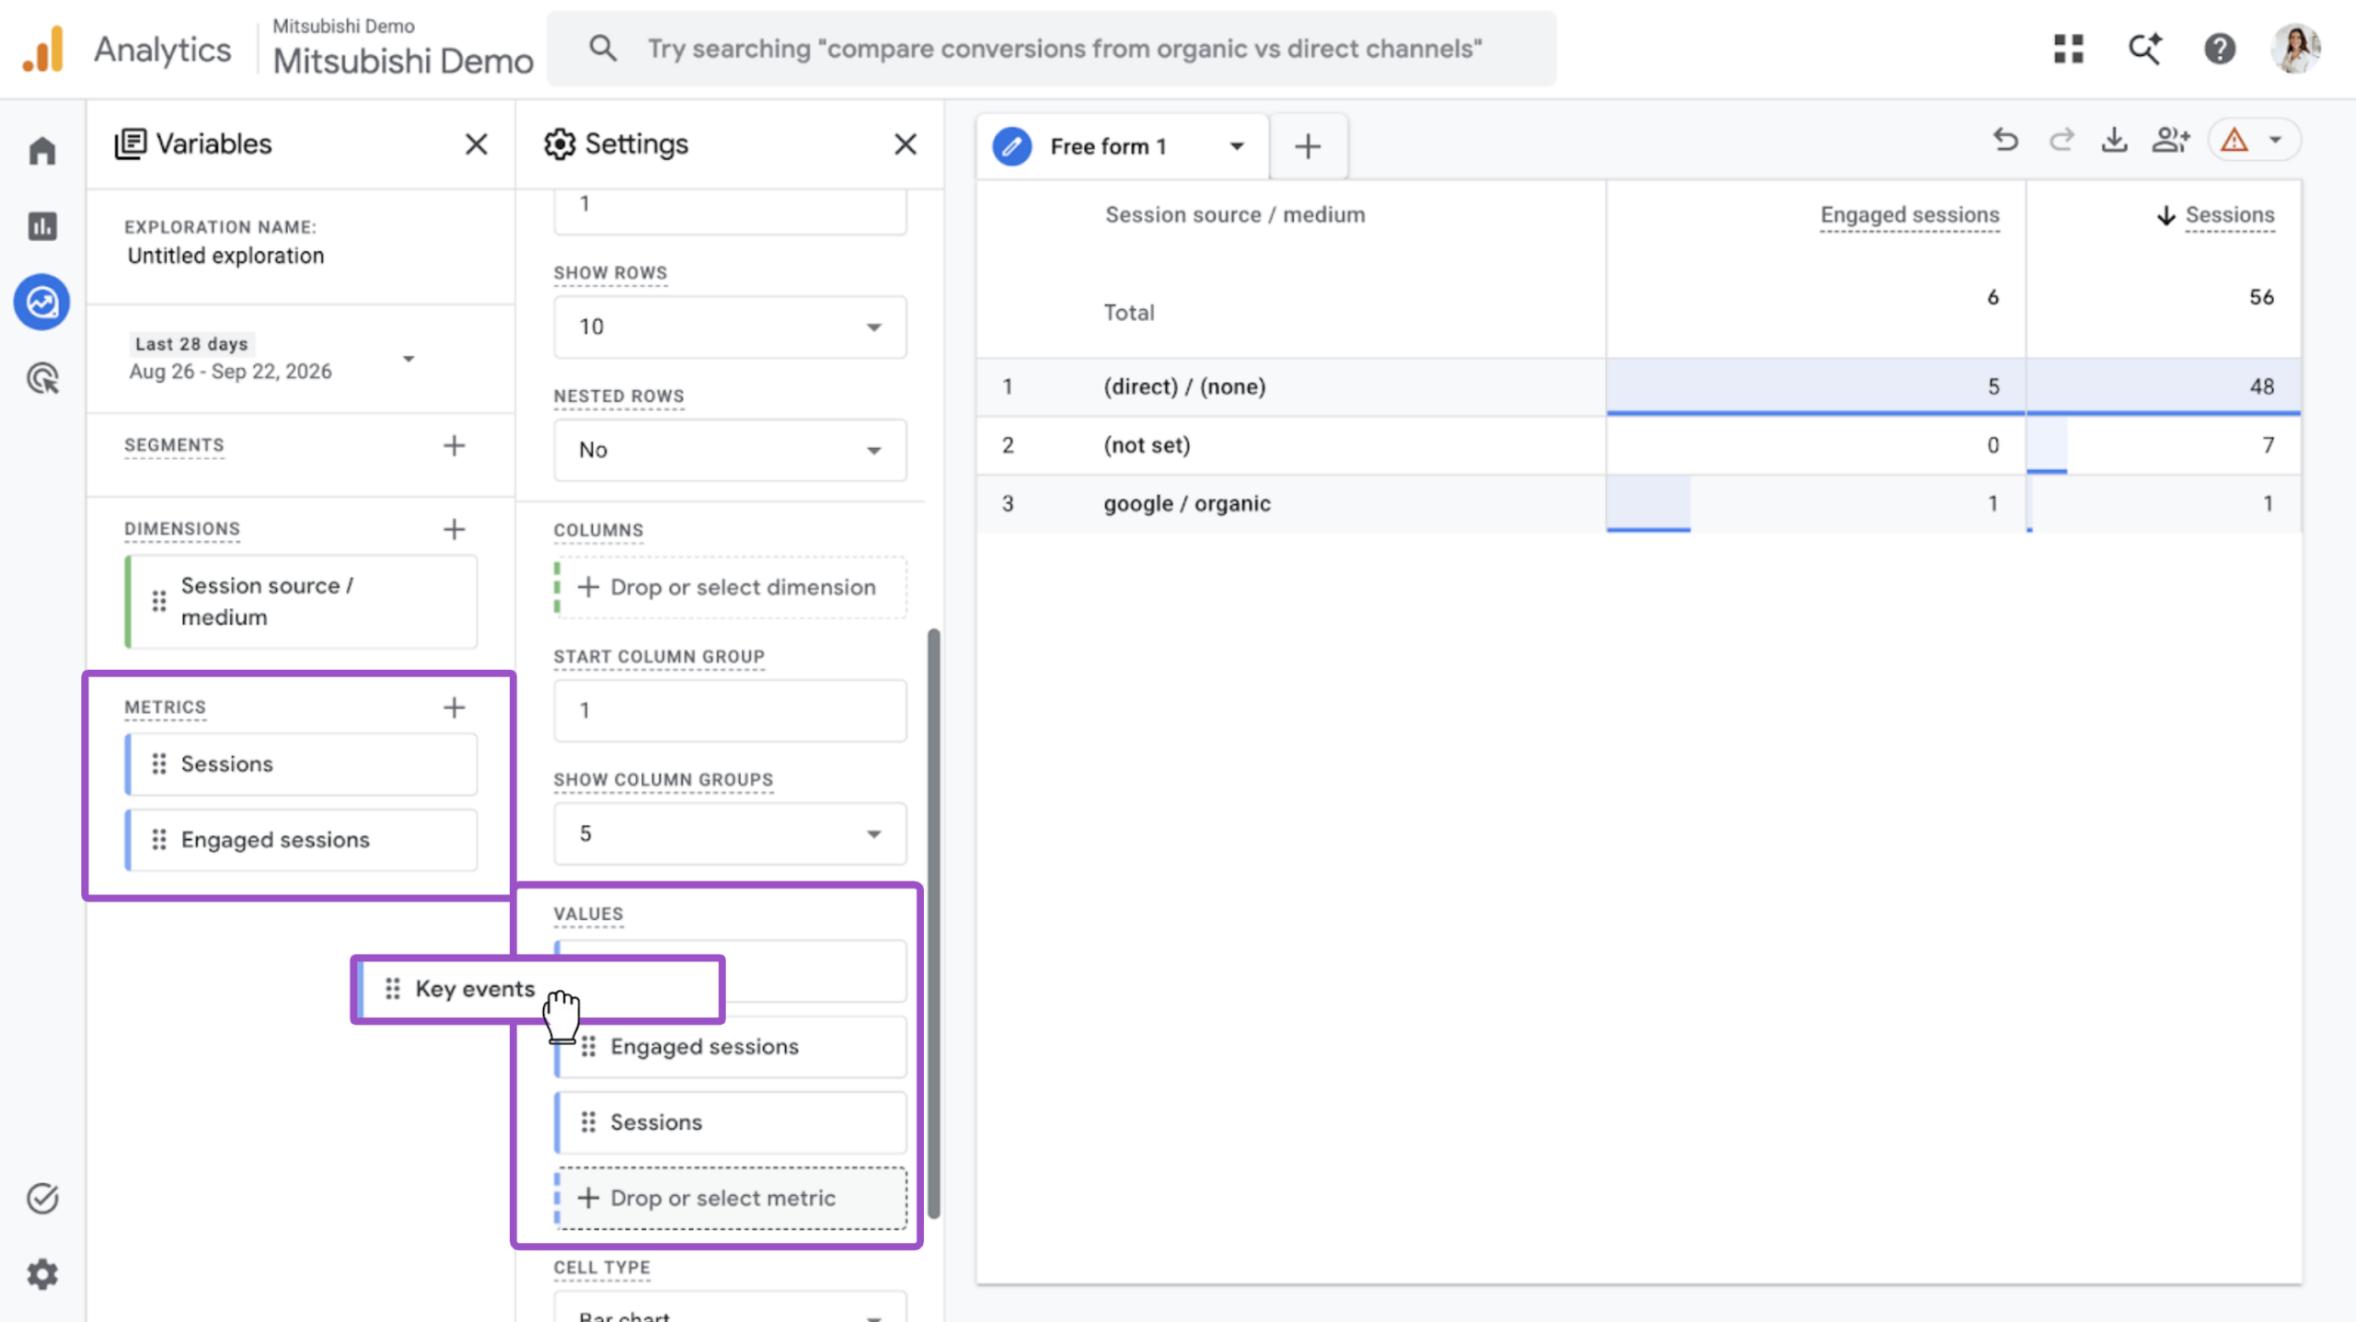2356x1322 pixels.
Task: Add a new exploration tab
Action: 1308,146
